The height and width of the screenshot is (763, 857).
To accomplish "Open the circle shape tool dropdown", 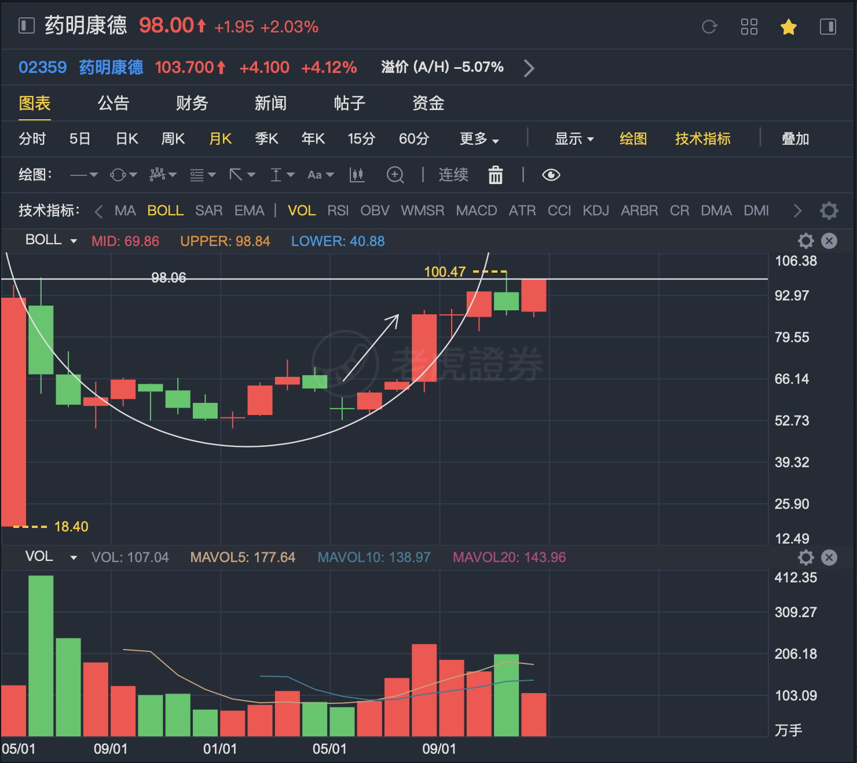I will (x=123, y=175).
